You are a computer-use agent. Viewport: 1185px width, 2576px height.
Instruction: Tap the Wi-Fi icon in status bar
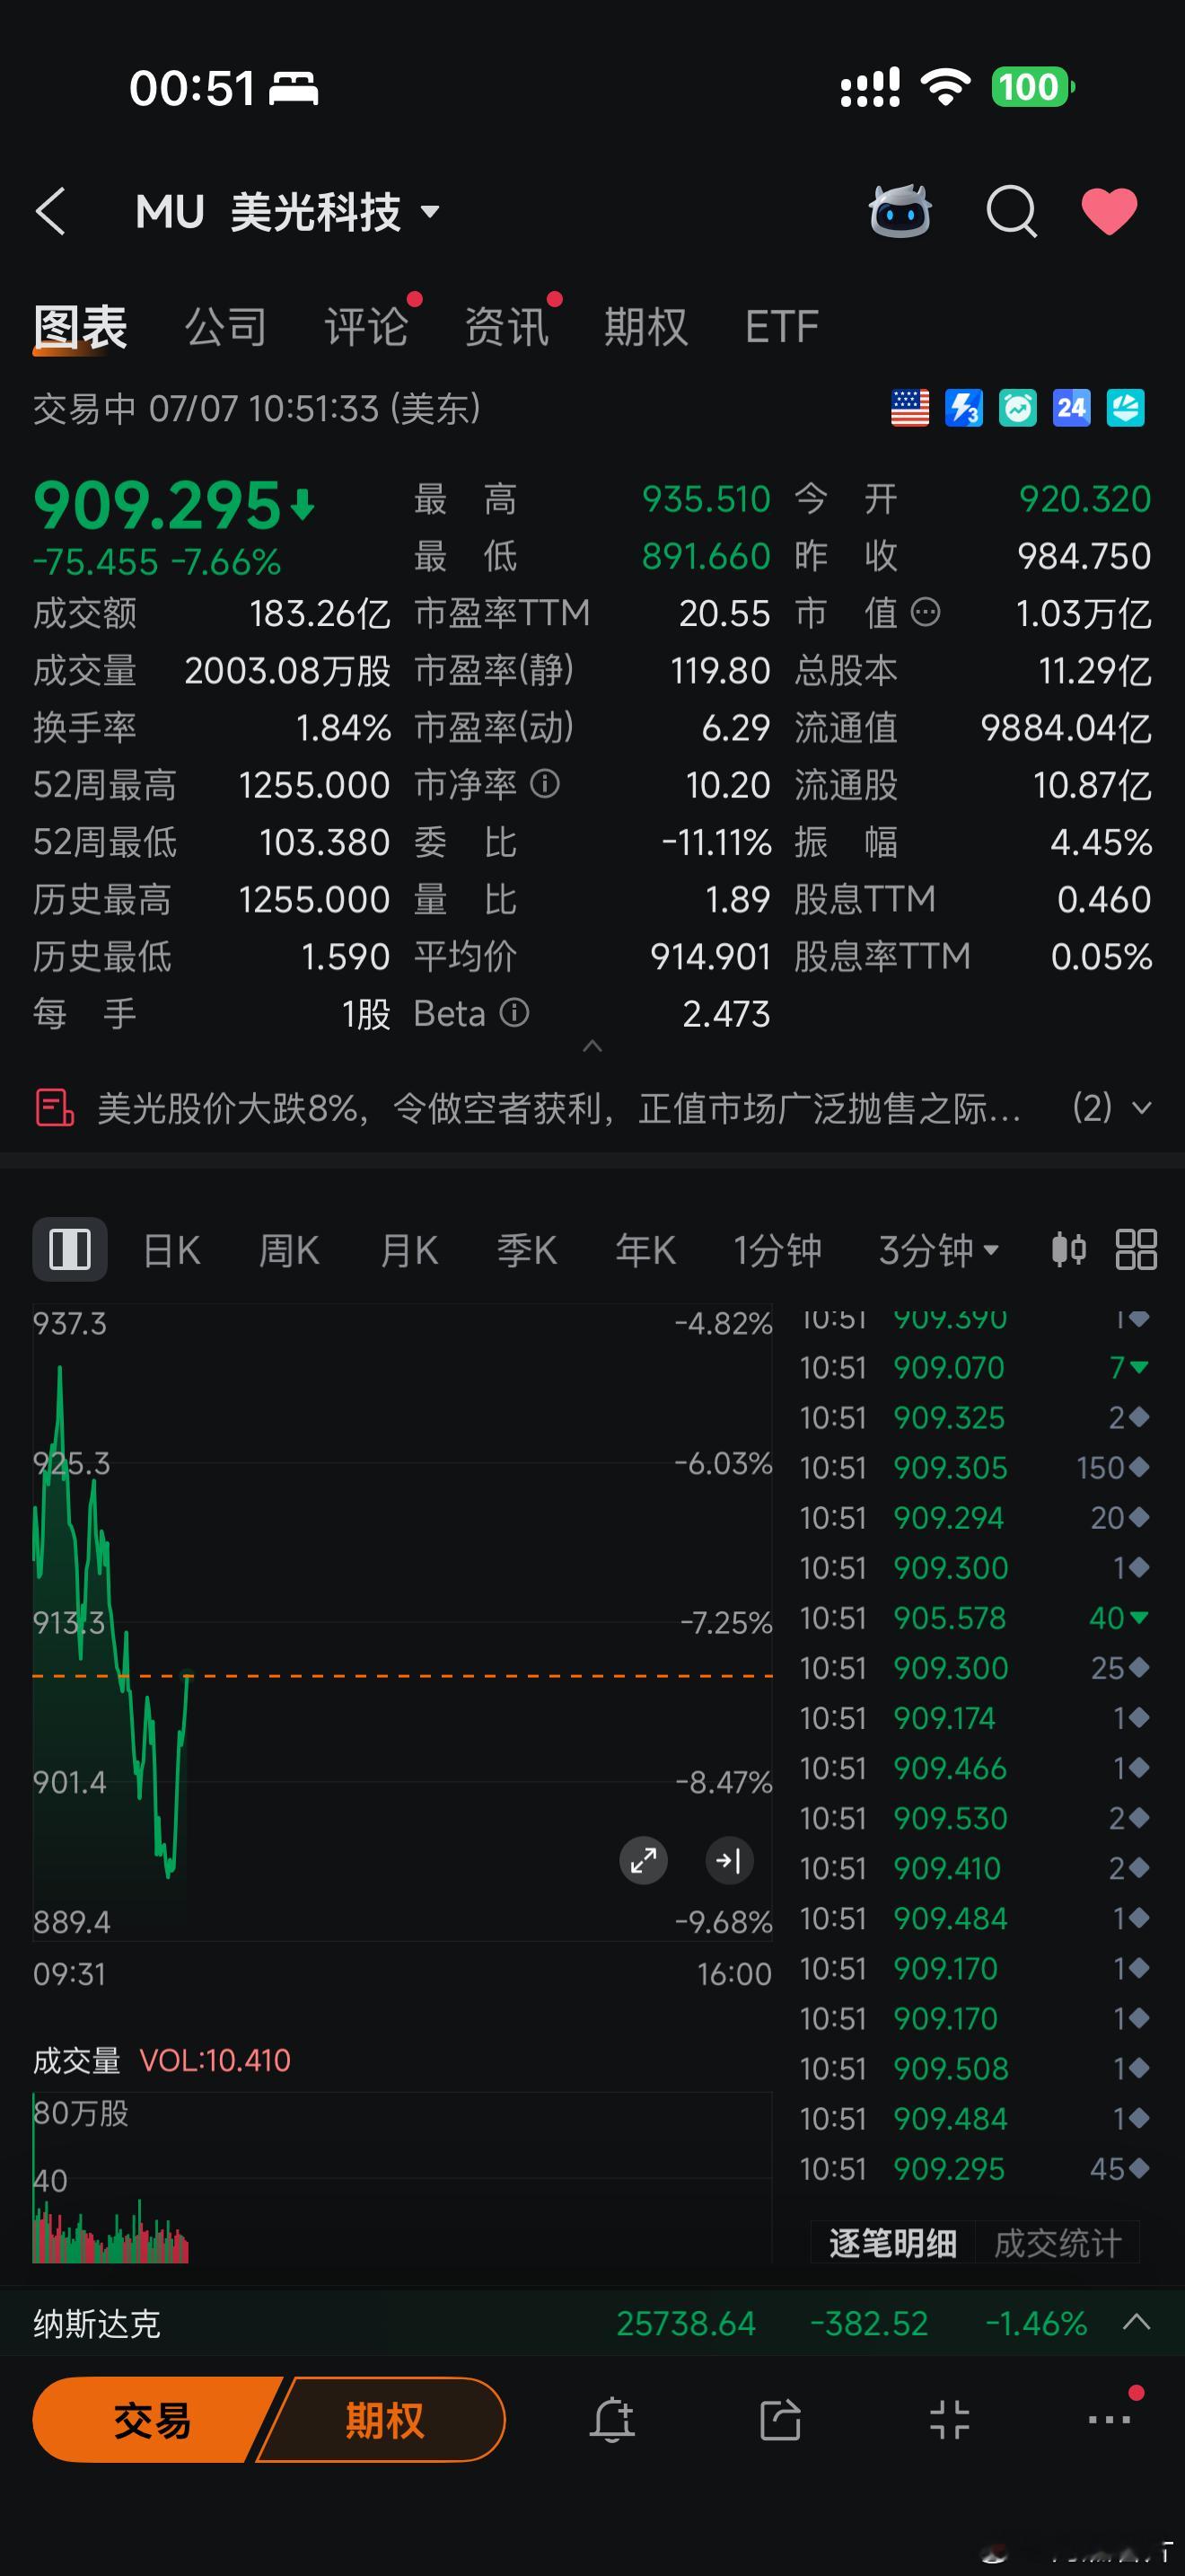pyautogui.click(x=944, y=87)
